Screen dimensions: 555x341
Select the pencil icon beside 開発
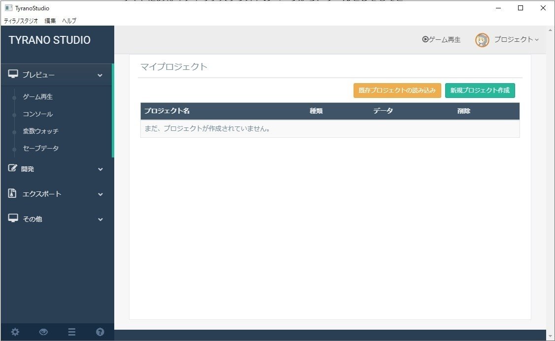point(13,168)
